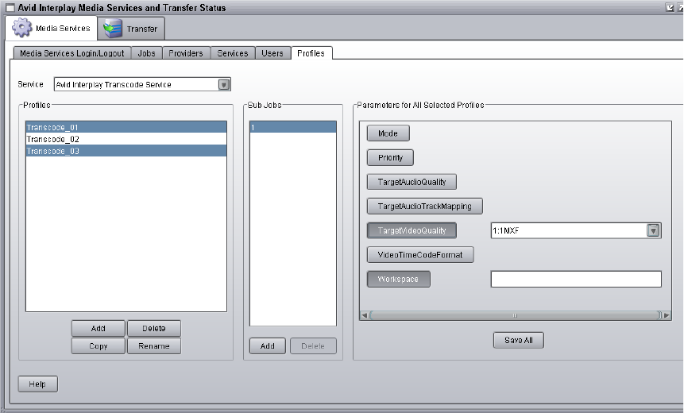Screen dimensions: 684x413
Task: Click the detach window icon at top right
Action: [670, 7]
